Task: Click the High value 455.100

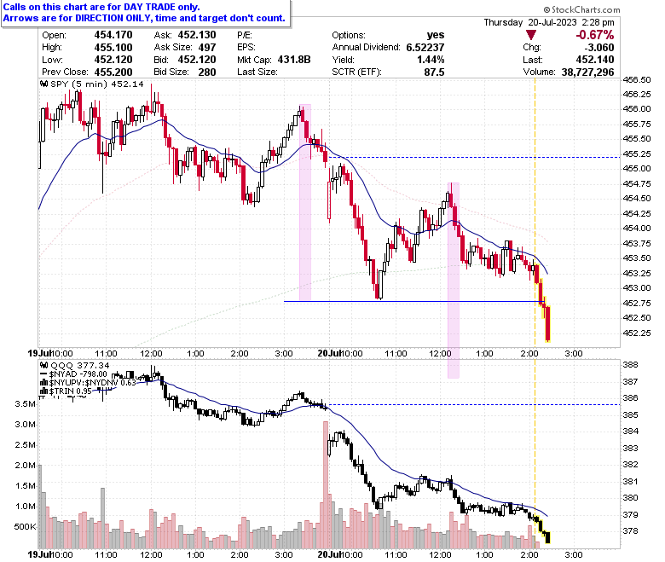Action: (113, 48)
